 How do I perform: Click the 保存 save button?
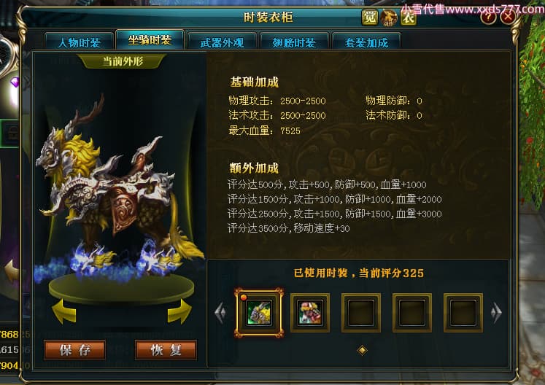pos(74,349)
